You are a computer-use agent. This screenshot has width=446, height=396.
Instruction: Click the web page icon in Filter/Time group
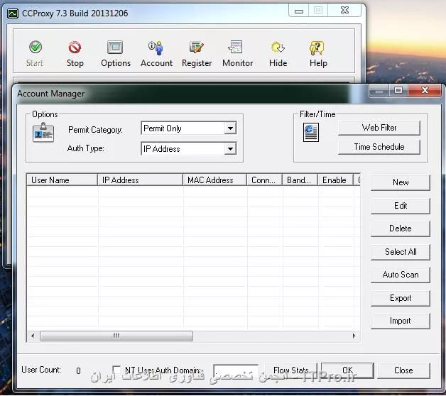point(311,132)
